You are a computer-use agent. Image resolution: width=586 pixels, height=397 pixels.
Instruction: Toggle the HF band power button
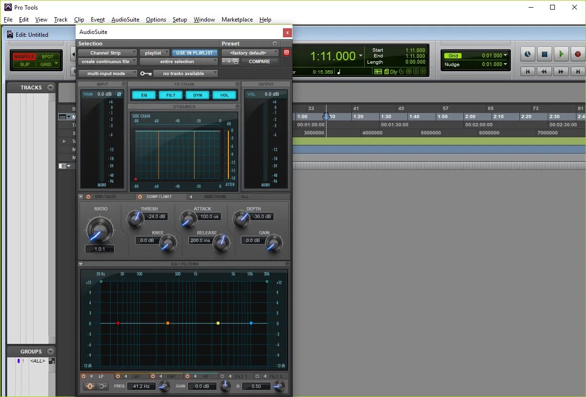[188, 376]
